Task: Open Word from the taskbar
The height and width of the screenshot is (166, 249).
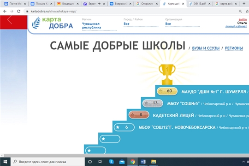Action: pos(143,162)
